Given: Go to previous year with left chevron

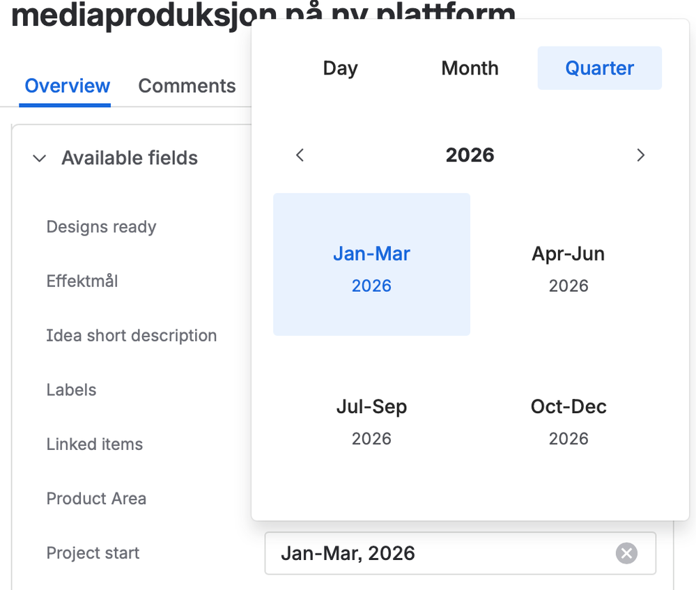Looking at the screenshot, I should pyautogui.click(x=300, y=155).
